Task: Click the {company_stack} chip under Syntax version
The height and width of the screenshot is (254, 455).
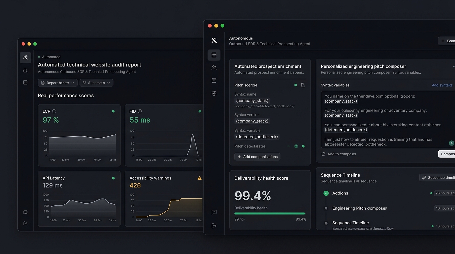Action: tap(252, 121)
